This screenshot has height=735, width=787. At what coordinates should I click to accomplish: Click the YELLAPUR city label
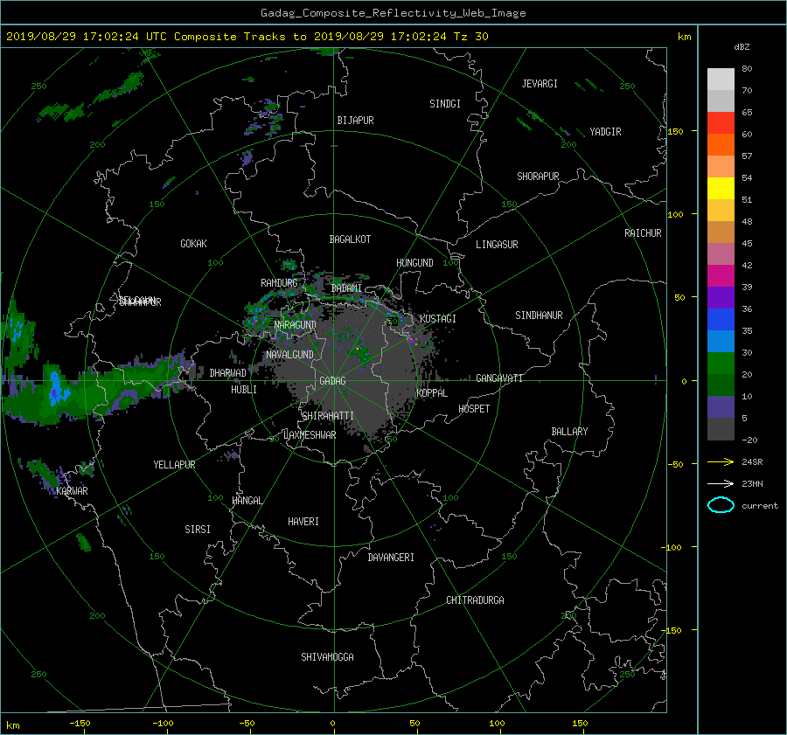[x=174, y=465]
